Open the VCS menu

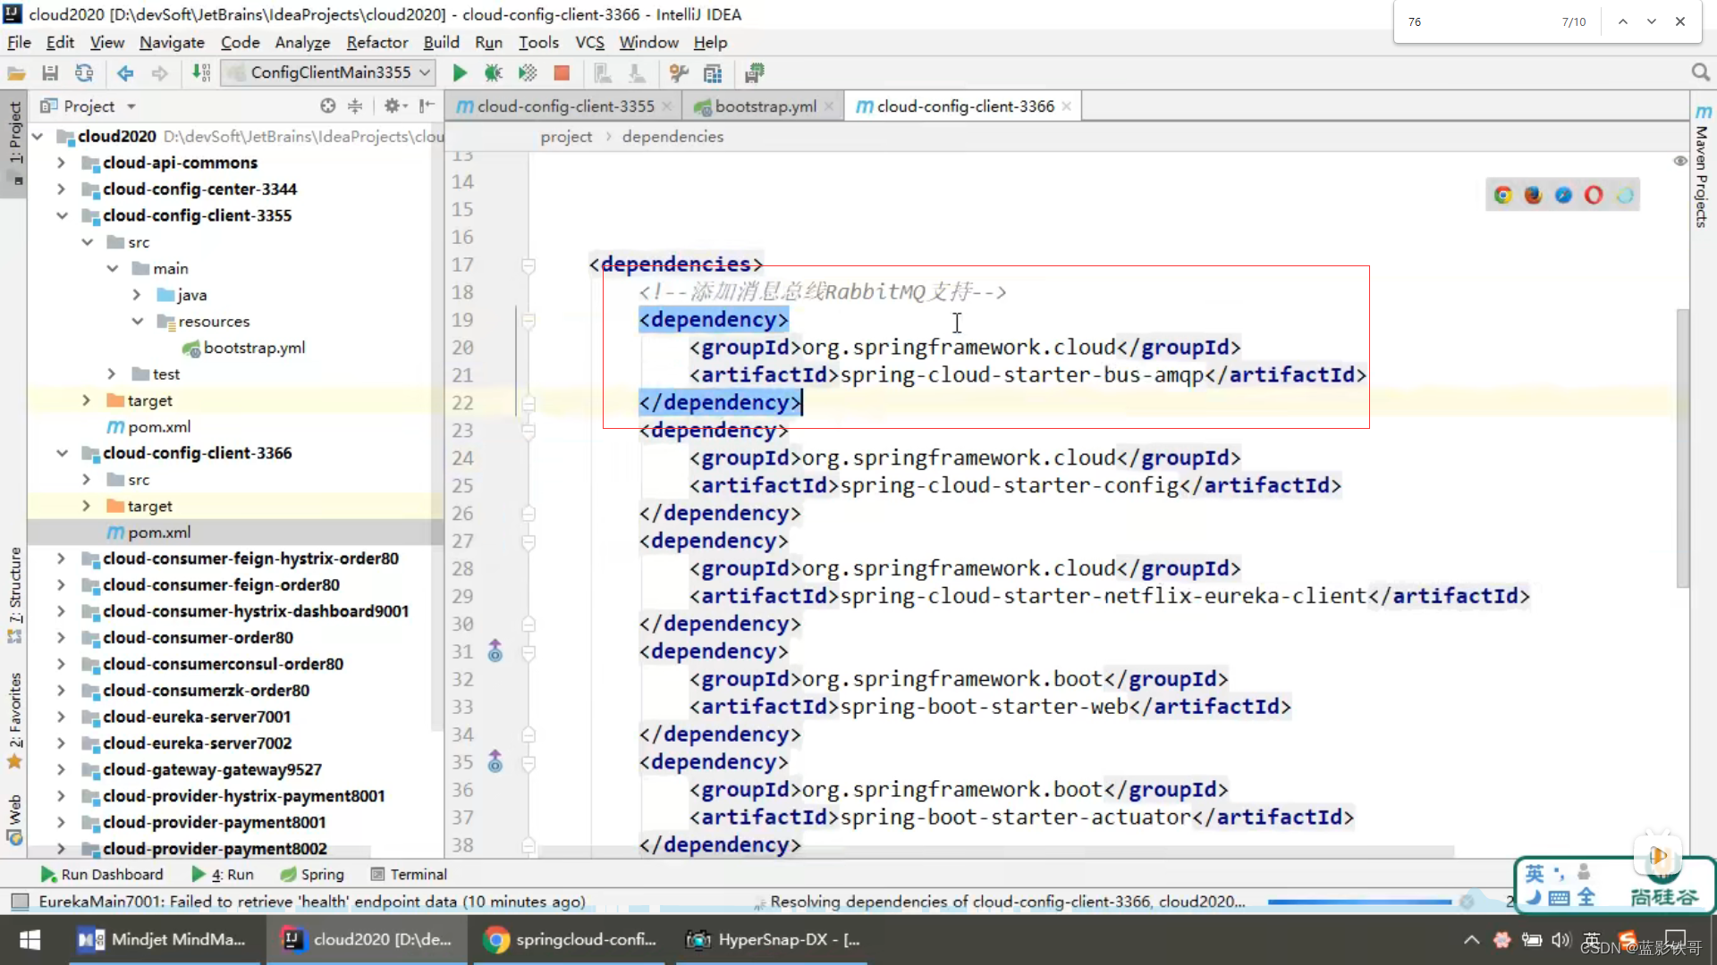[x=589, y=42]
